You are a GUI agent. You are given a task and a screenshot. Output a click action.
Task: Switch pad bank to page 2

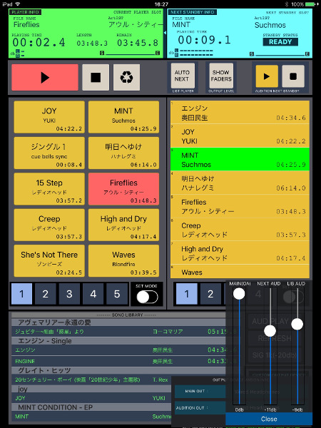(46, 294)
